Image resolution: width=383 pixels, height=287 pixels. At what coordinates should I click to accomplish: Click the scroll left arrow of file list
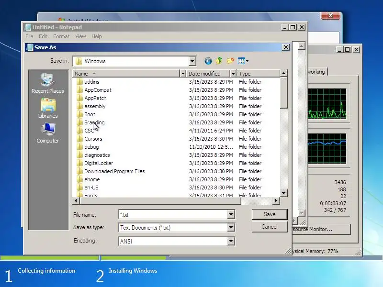pos(76,201)
